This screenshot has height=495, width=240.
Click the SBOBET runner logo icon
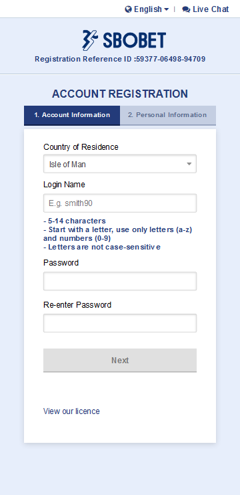coord(90,40)
